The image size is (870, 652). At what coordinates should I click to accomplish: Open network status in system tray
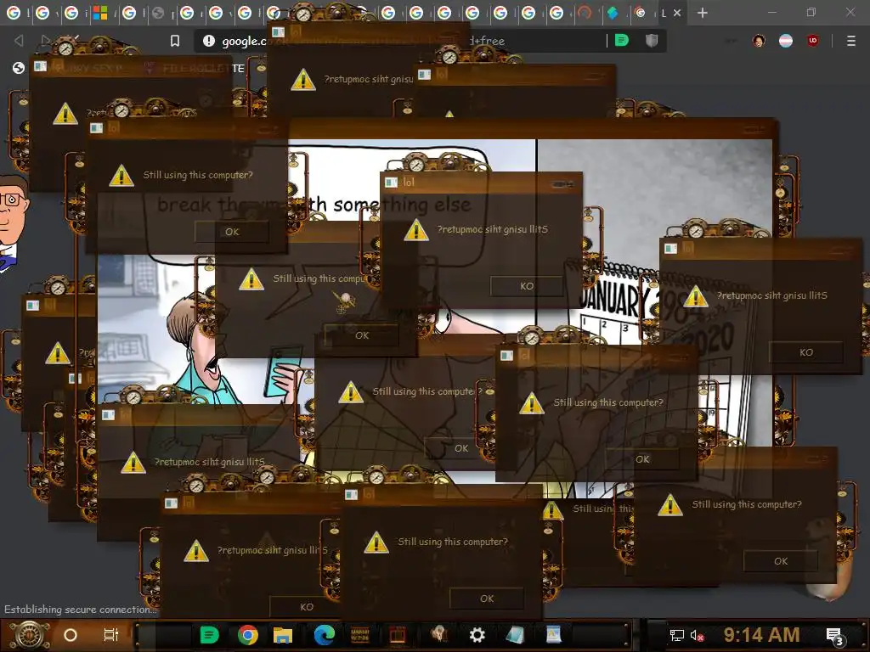[x=677, y=635]
